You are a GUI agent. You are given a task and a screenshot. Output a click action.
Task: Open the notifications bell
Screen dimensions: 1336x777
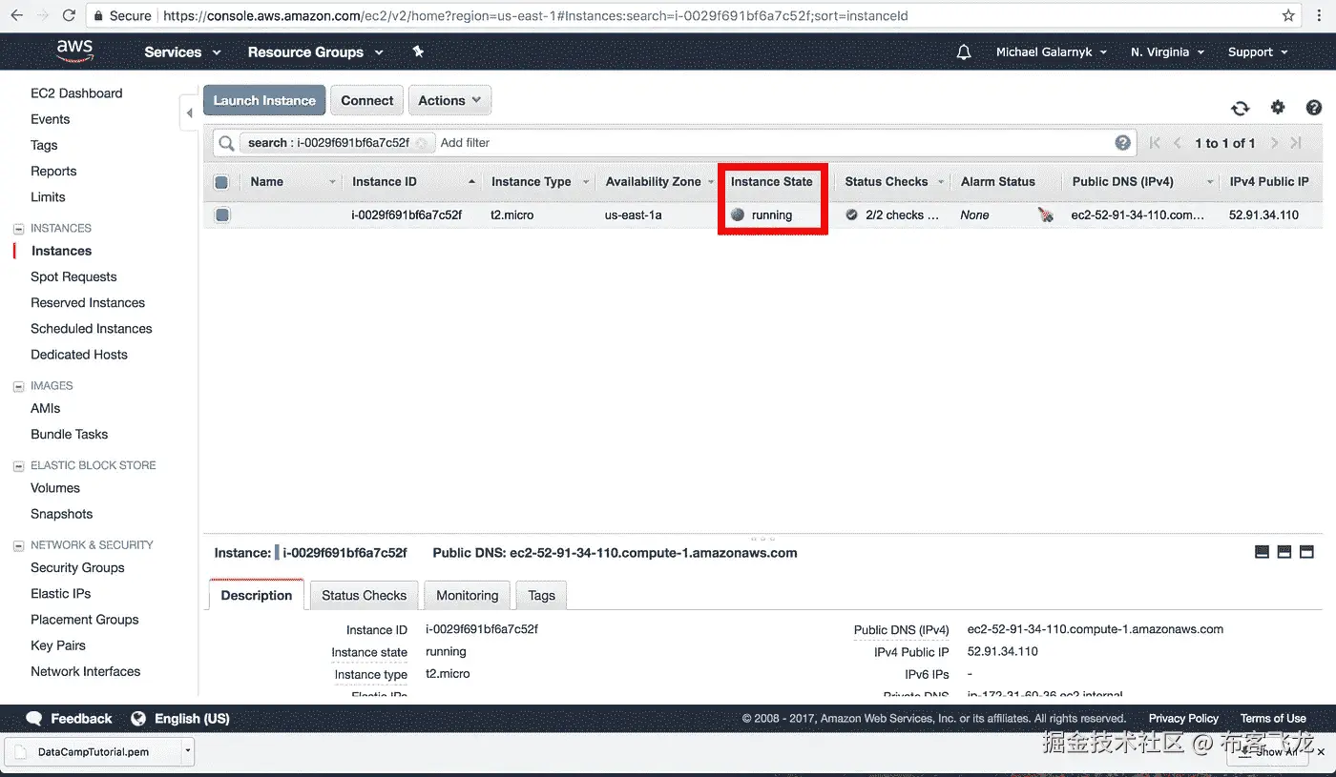964,52
